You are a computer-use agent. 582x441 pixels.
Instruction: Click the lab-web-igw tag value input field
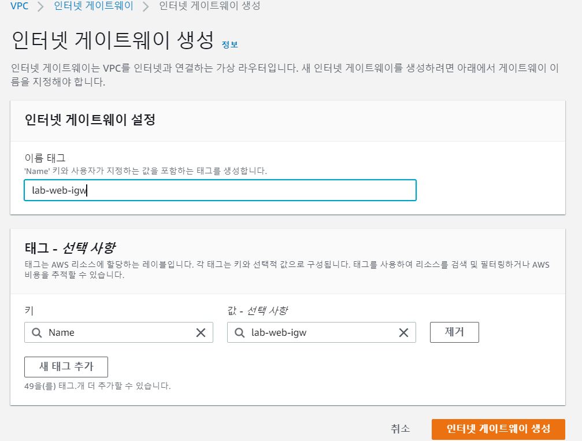click(321, 332)
